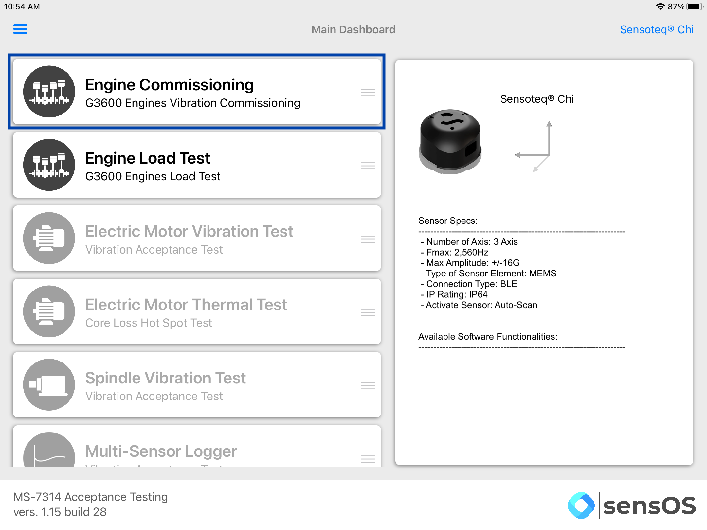Click the Electric Motor Thermal Test reorder handle
707x530 pixels.
[368, 312]
